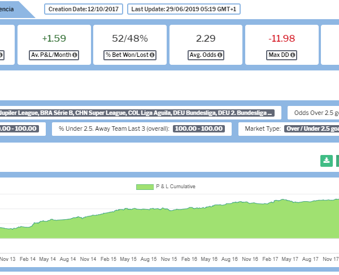Click the Creation Date: 12/10/2017 box

click(x=84, y=9)
